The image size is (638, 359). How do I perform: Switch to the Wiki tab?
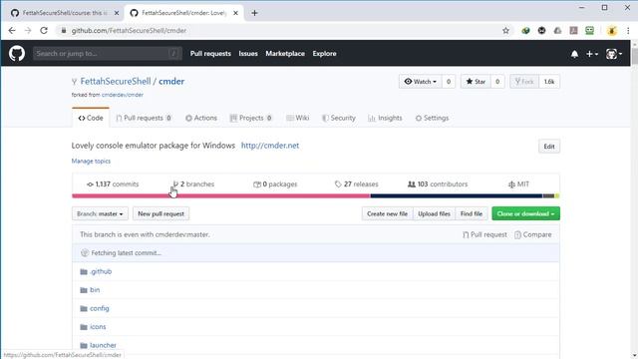[297, 118]
